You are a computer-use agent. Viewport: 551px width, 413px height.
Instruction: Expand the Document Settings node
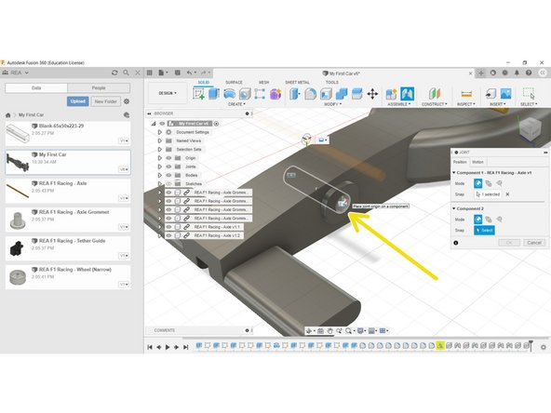[159, 132]
